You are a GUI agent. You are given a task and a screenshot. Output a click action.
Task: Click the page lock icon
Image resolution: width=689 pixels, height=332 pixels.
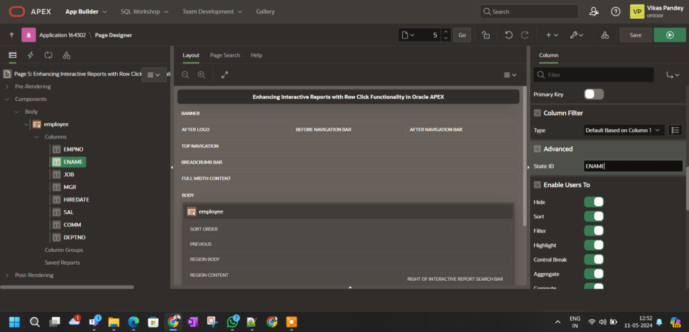486,35
